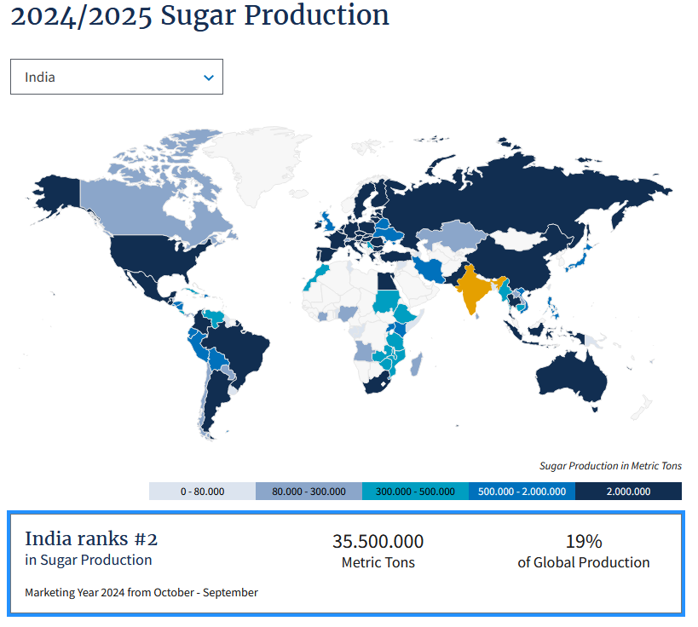The image size is (698, 627).
Task: Select Greenland on the map
Action: click(x=256, y=162)
